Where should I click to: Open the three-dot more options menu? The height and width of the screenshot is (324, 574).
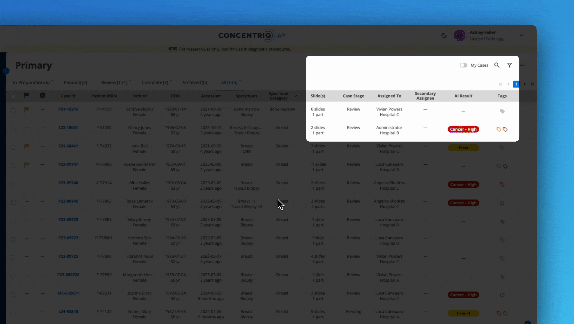(523, 65)
